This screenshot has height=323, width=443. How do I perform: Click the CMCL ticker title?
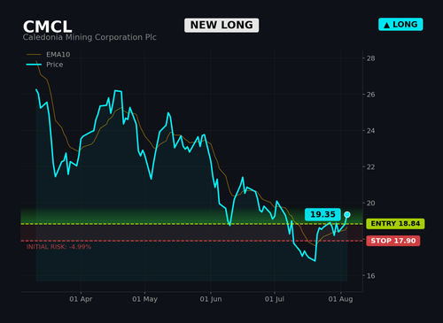pyautogui.click(x=47, y=27)
